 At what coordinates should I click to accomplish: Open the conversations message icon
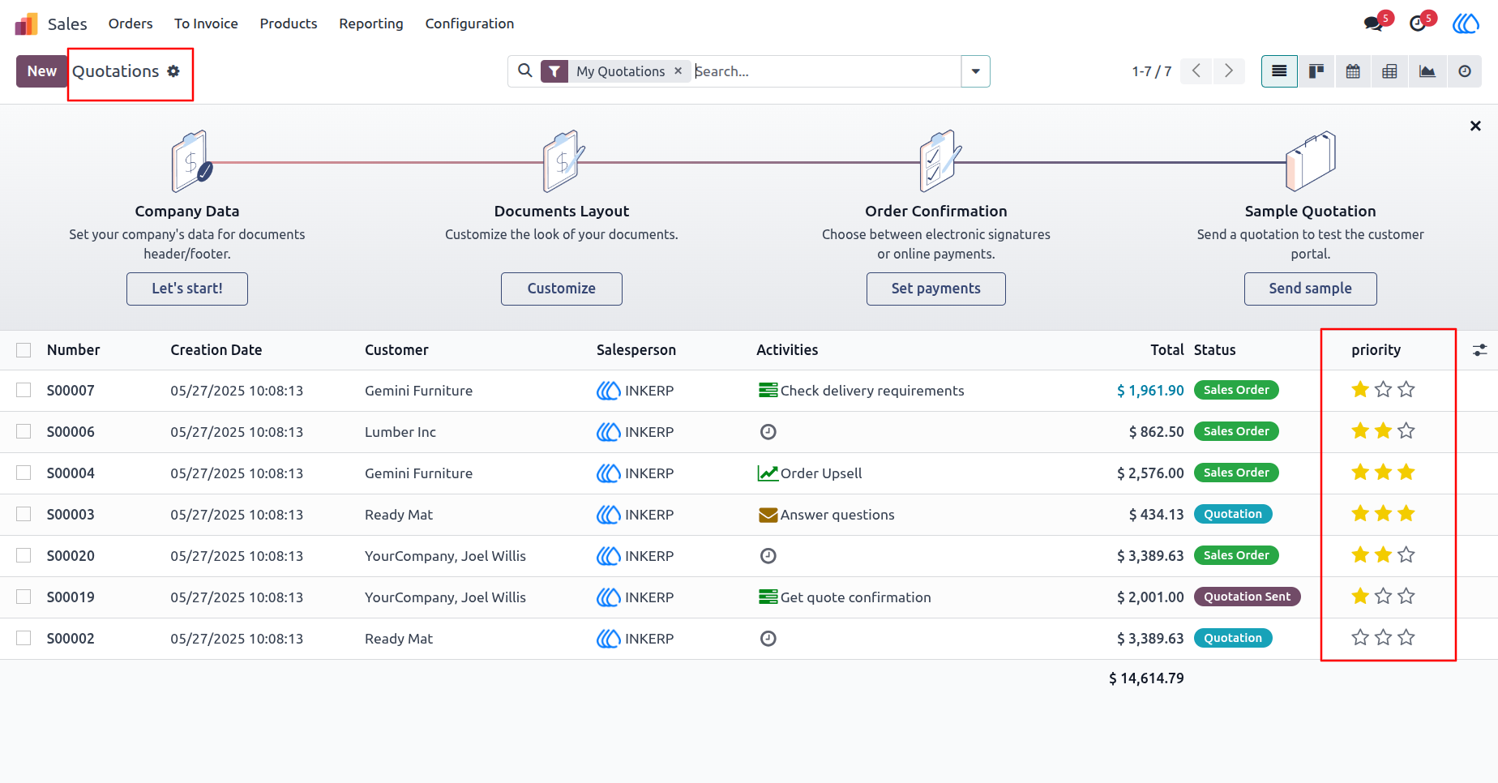(x=1373, y=24)
